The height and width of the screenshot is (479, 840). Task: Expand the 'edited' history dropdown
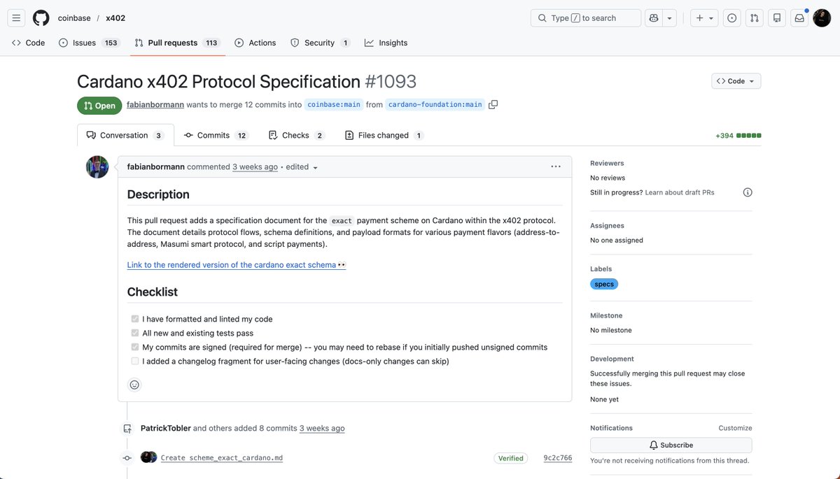pos(302,167)
